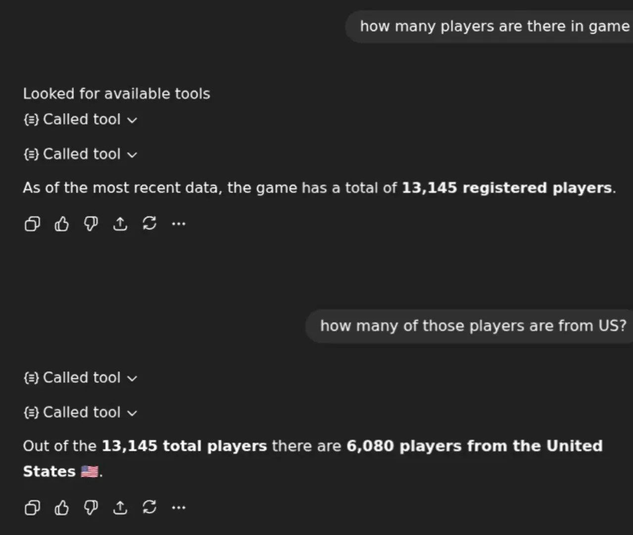Click the 'Looked for available tools' step
The height and width of the screenshot is (535, 633).
coord(116,93)
